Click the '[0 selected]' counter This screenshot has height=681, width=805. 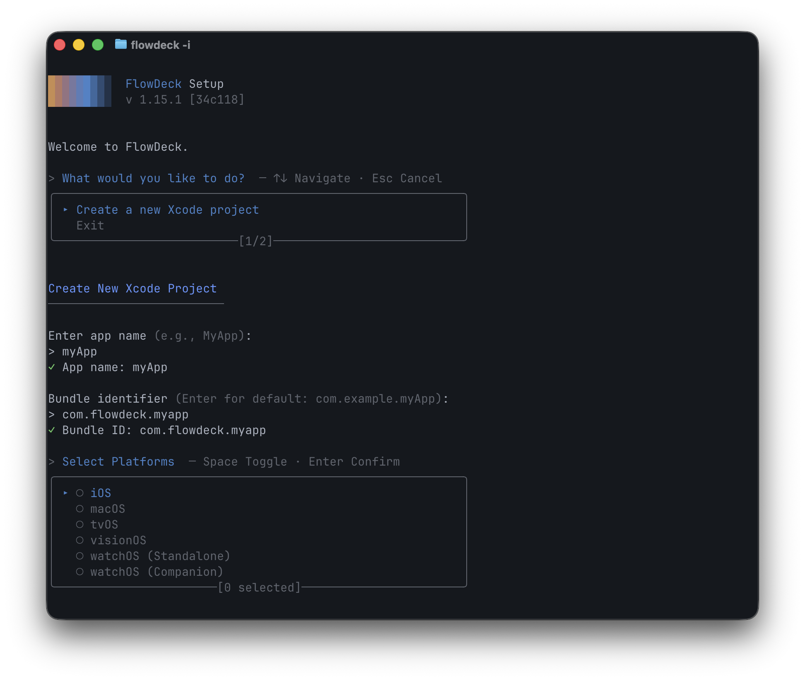(259, 587)
